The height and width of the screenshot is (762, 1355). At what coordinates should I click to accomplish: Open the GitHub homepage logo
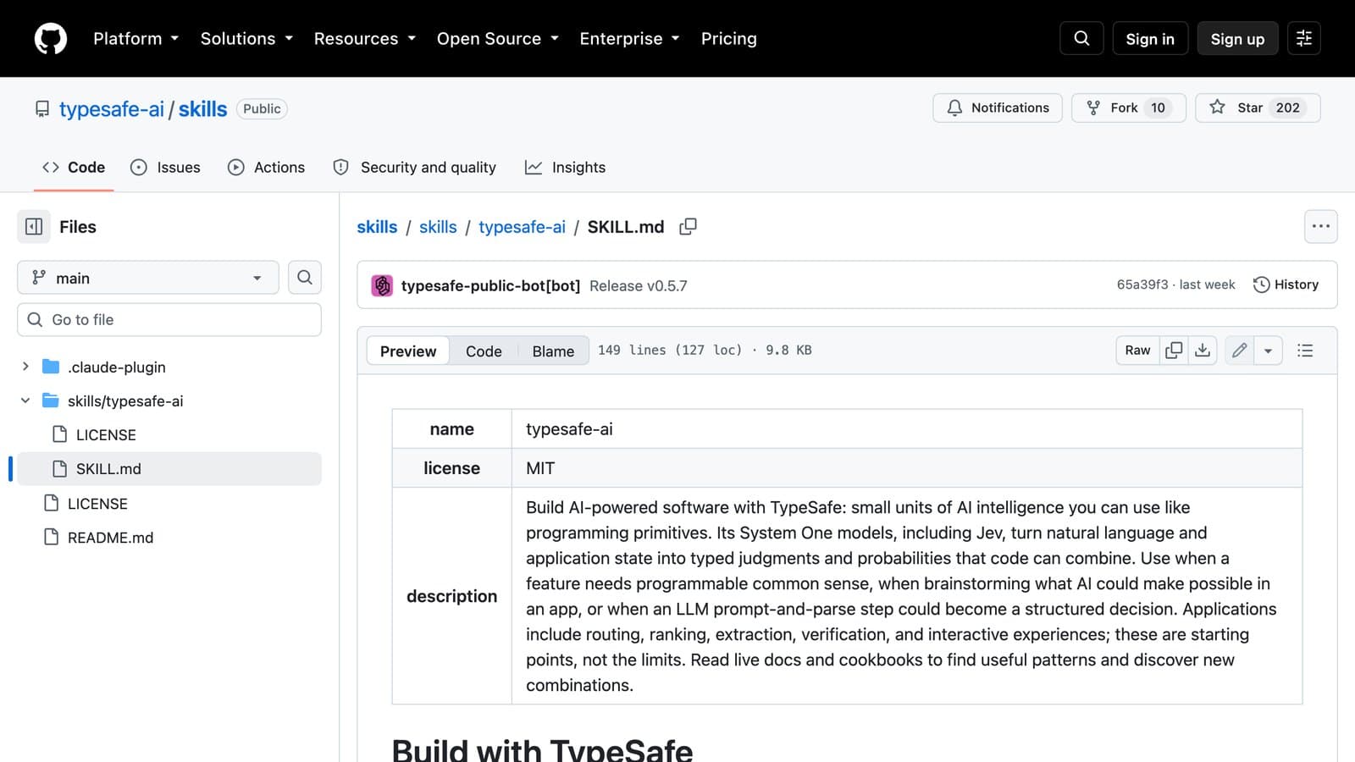tap(51, 39)
